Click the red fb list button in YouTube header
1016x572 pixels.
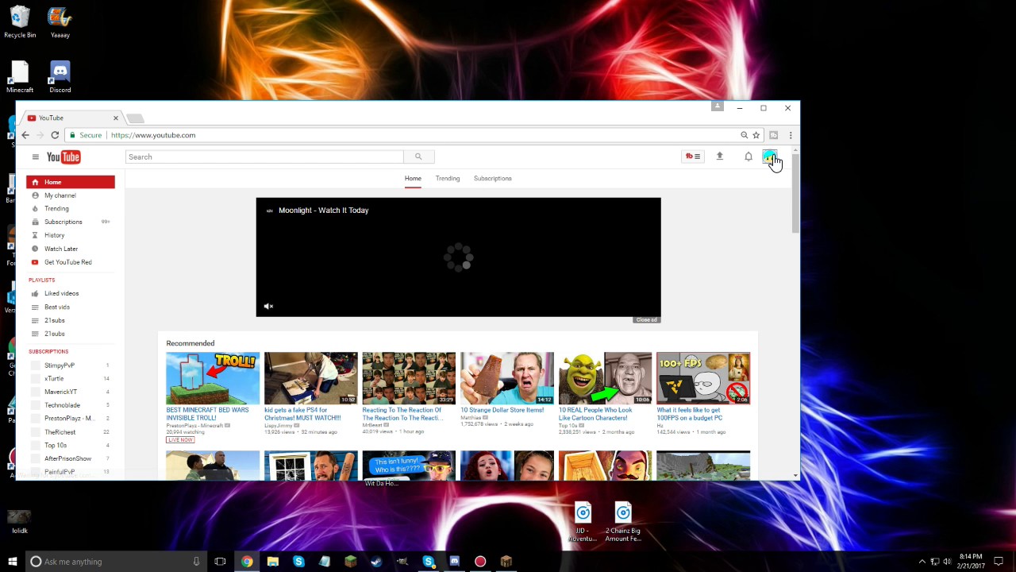point(693,157)
